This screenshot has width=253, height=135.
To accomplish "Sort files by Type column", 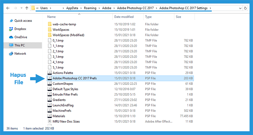I will [x=148, y=17].
